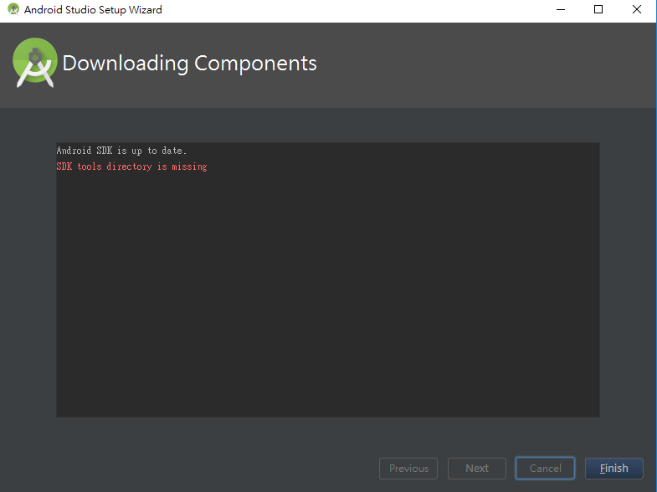Screen dimensions: 657x492
Task: Click the Android Studio logo in header
Action: (x=35, y=63)
